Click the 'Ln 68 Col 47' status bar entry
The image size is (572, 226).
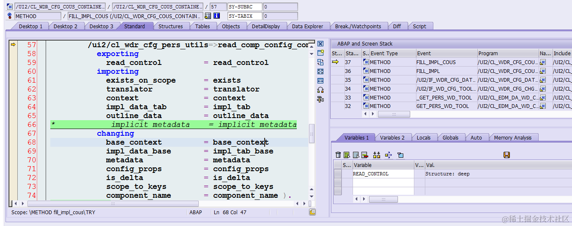pyautogui.click(x=230, y=213)
